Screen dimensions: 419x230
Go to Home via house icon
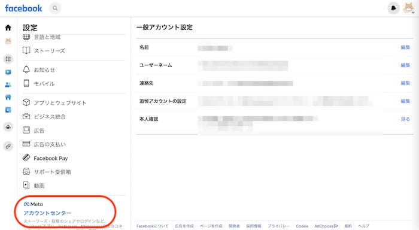(8, 28)
